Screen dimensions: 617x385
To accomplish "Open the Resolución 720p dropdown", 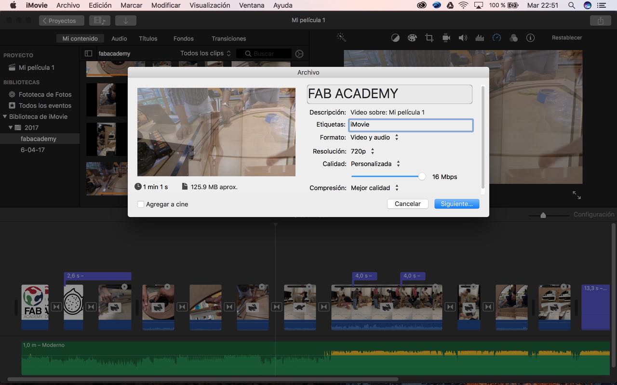I will click(x=362, y=151).
